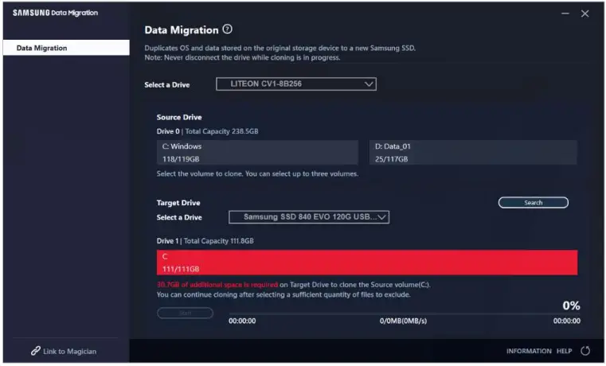Open the Data Migration help question-mark icon
606x366 pixels.
click(228, 29)
